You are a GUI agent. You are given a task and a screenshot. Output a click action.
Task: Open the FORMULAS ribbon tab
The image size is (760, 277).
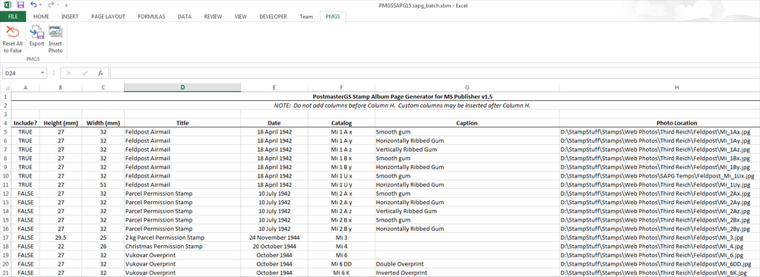coord(151,17)
